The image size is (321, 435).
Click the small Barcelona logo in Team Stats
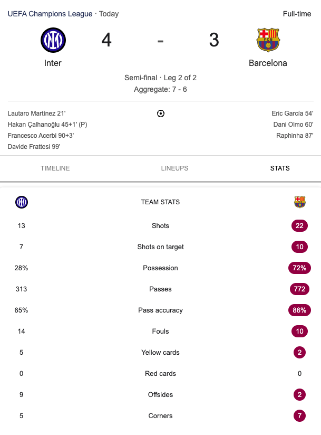click(300, 202)
